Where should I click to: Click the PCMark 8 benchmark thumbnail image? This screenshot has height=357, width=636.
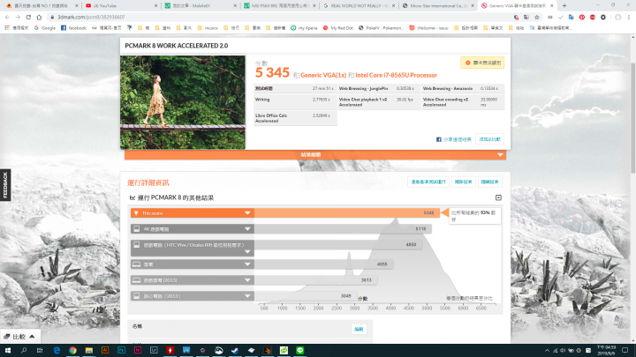click(x=183, y=102)
